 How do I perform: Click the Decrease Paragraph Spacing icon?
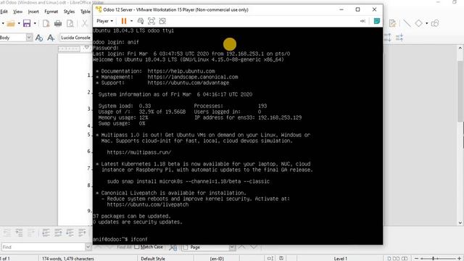(x=399, y=38)
